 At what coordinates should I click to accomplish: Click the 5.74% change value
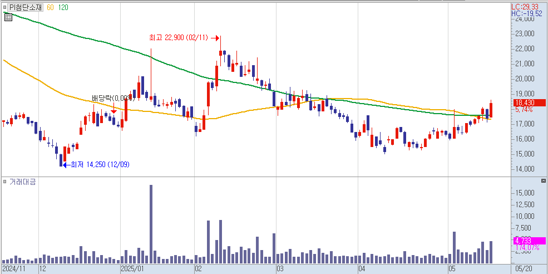click(524, 109)
